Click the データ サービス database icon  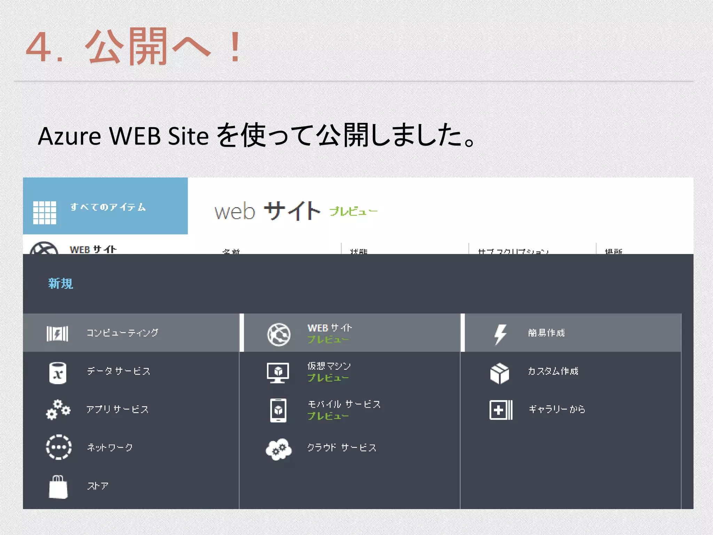click(58, 373)
